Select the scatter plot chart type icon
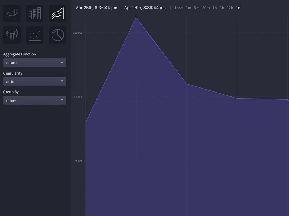The height and width of the screenshot is (216, 289). click(35, 35)
